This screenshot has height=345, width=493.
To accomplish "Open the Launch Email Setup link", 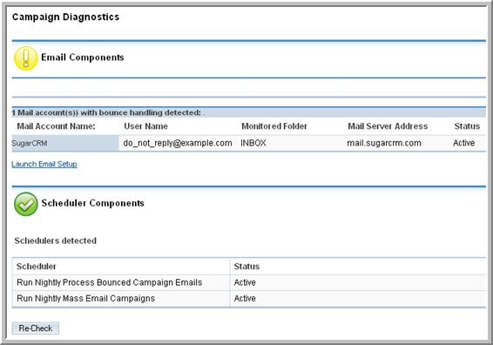I will [x=44, y=164].
